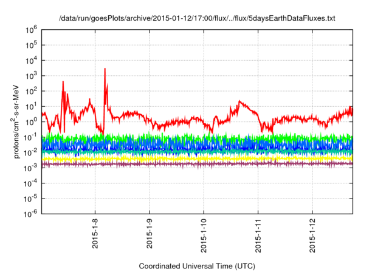Click the 2015-1-12 date tick label
Image resolution: width=389 pixels, height=272 pixels.
point(312,236)
